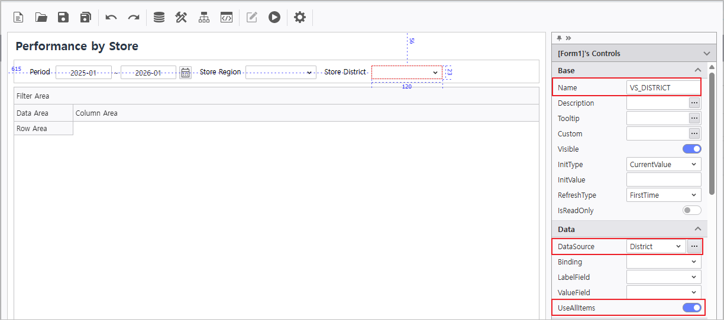The image size is (724, 320).
Task: Open the InitType CurrentValue dropdown
Action: coord(664,164)
